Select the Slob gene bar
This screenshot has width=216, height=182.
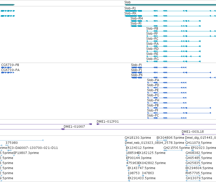tap(170, 5)
